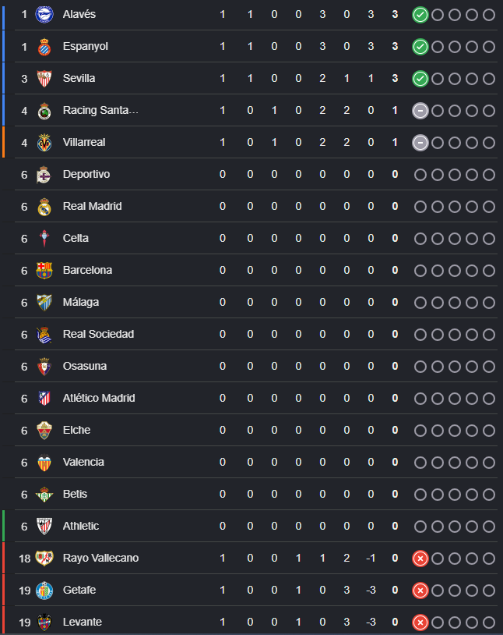Select the Villarreal yellow crest
The width and height of the screenshot is (503, 635).
44,143
